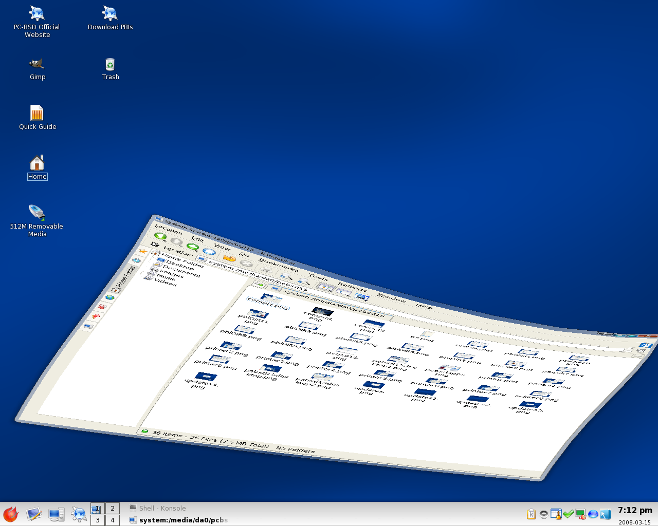Open the Bookmarks menu in Konqueror

[278, 265]
